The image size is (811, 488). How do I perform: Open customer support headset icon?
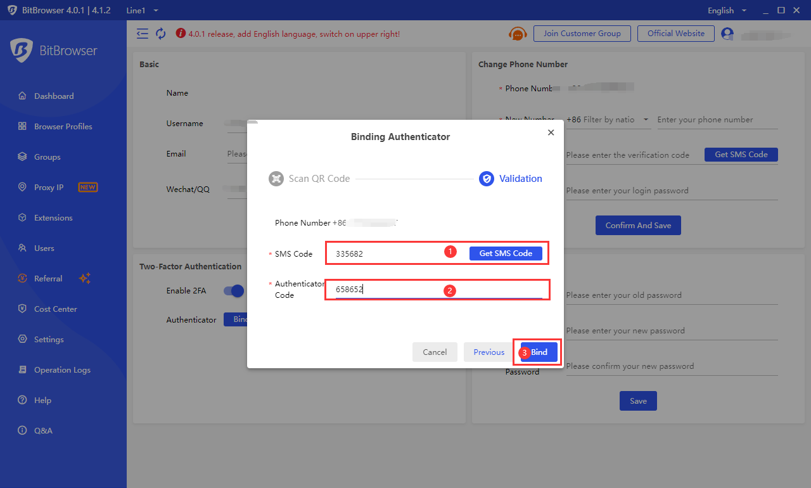tap(518, 34)
